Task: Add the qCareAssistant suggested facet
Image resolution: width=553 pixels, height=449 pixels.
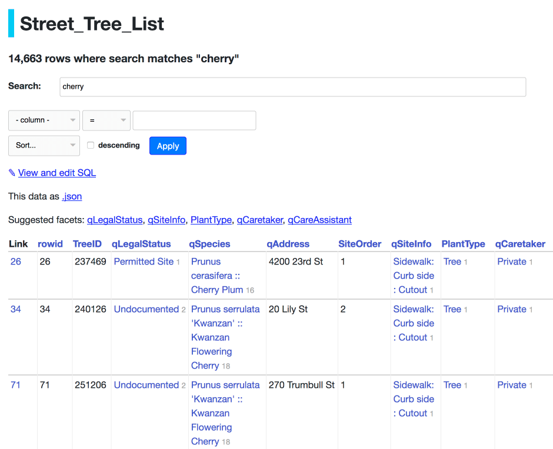Action: [319, 220]
